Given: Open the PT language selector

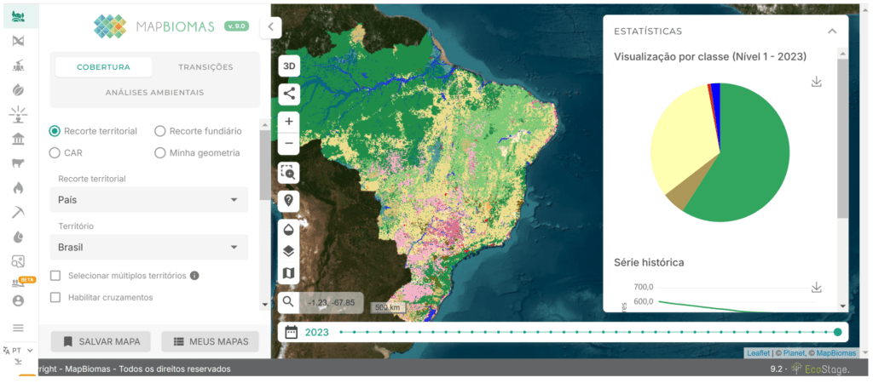Looking at the screenshot, I should click(x=18, y=351).
